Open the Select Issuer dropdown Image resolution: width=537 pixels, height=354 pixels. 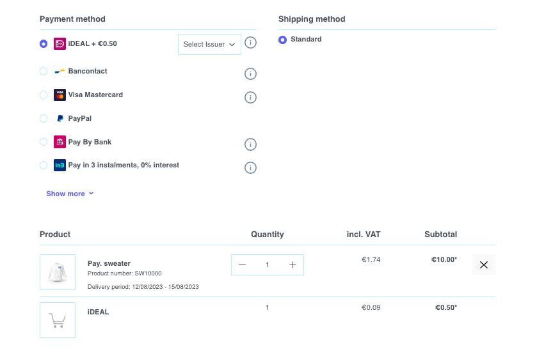coord(209,45)
